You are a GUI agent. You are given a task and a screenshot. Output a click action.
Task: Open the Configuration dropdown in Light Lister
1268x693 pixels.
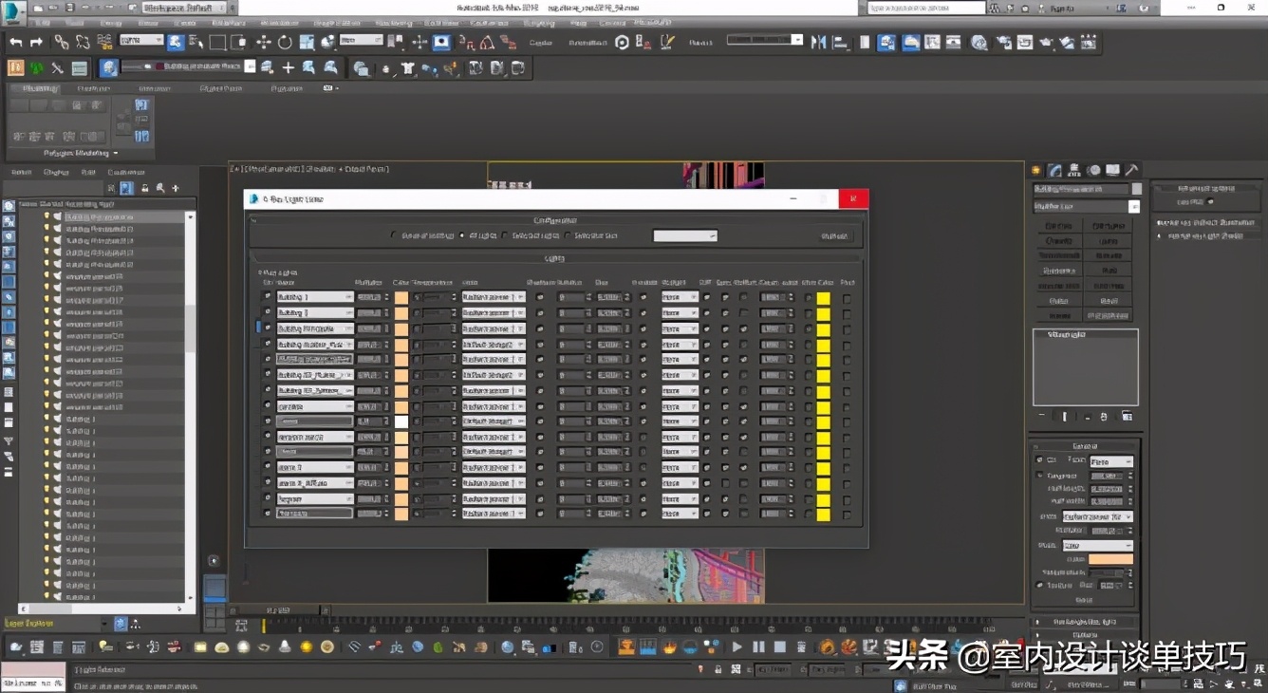tap(684, 235)
